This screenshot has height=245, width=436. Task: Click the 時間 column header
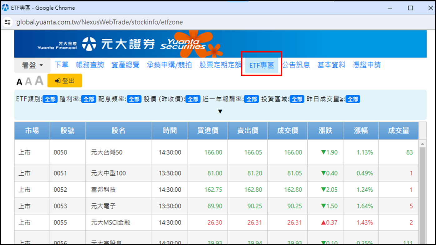(x=170, y=131)
